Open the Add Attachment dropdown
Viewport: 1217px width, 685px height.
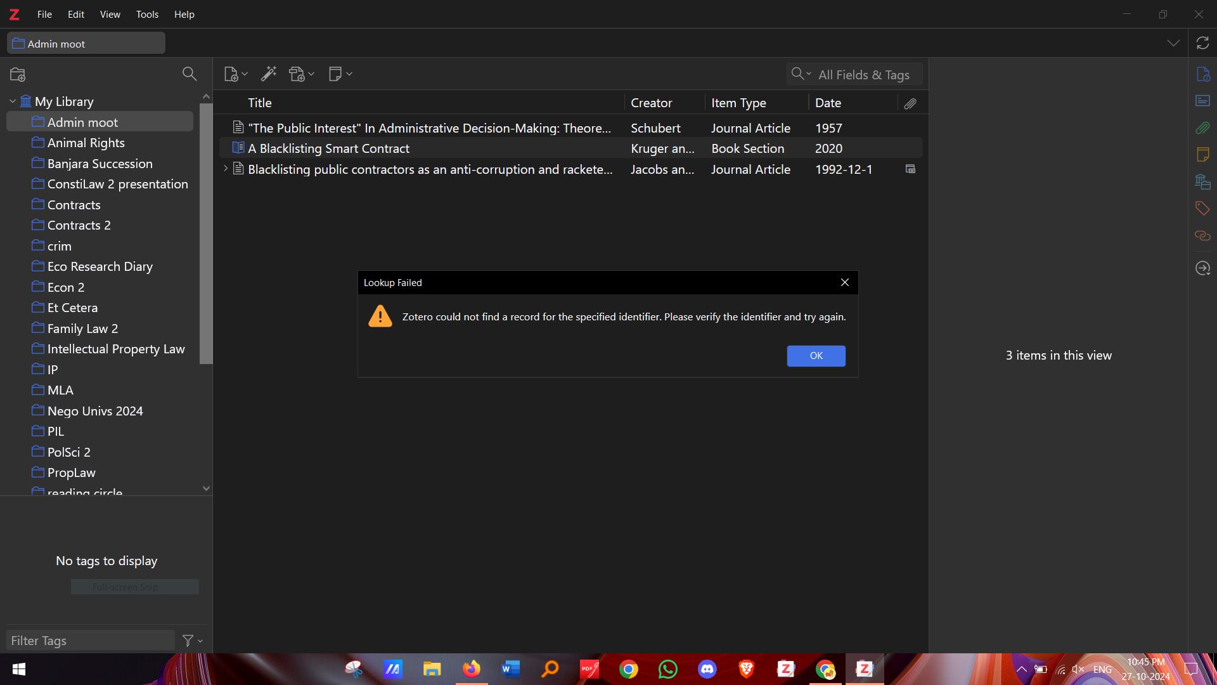pyautogui.click(x=302, y=74)
